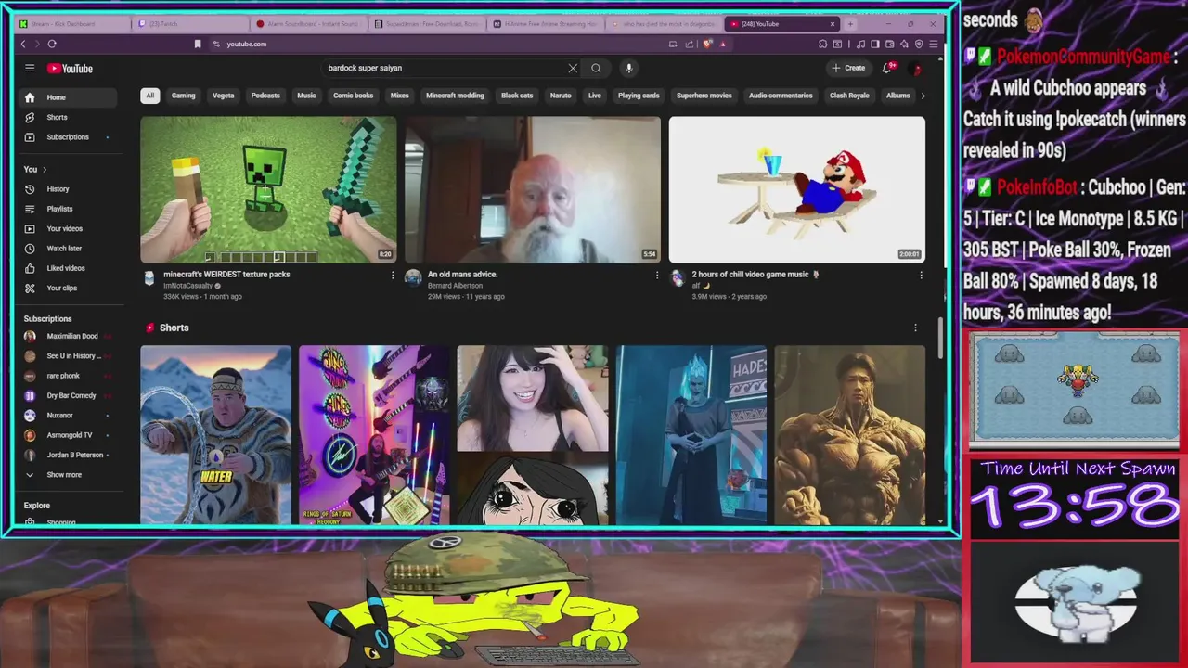1188x668 pixels.
Task: Open the Hades short thumbnail
Action: [691, 435]
